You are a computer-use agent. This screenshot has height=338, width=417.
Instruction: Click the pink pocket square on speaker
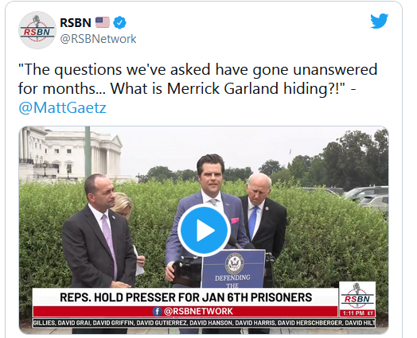click(x=234, y=220)
